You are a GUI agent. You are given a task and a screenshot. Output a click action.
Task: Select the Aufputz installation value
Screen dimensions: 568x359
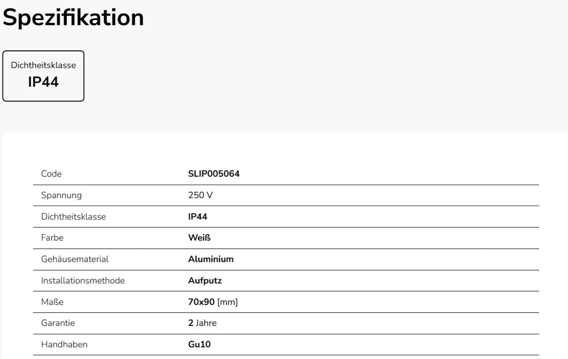205,280
